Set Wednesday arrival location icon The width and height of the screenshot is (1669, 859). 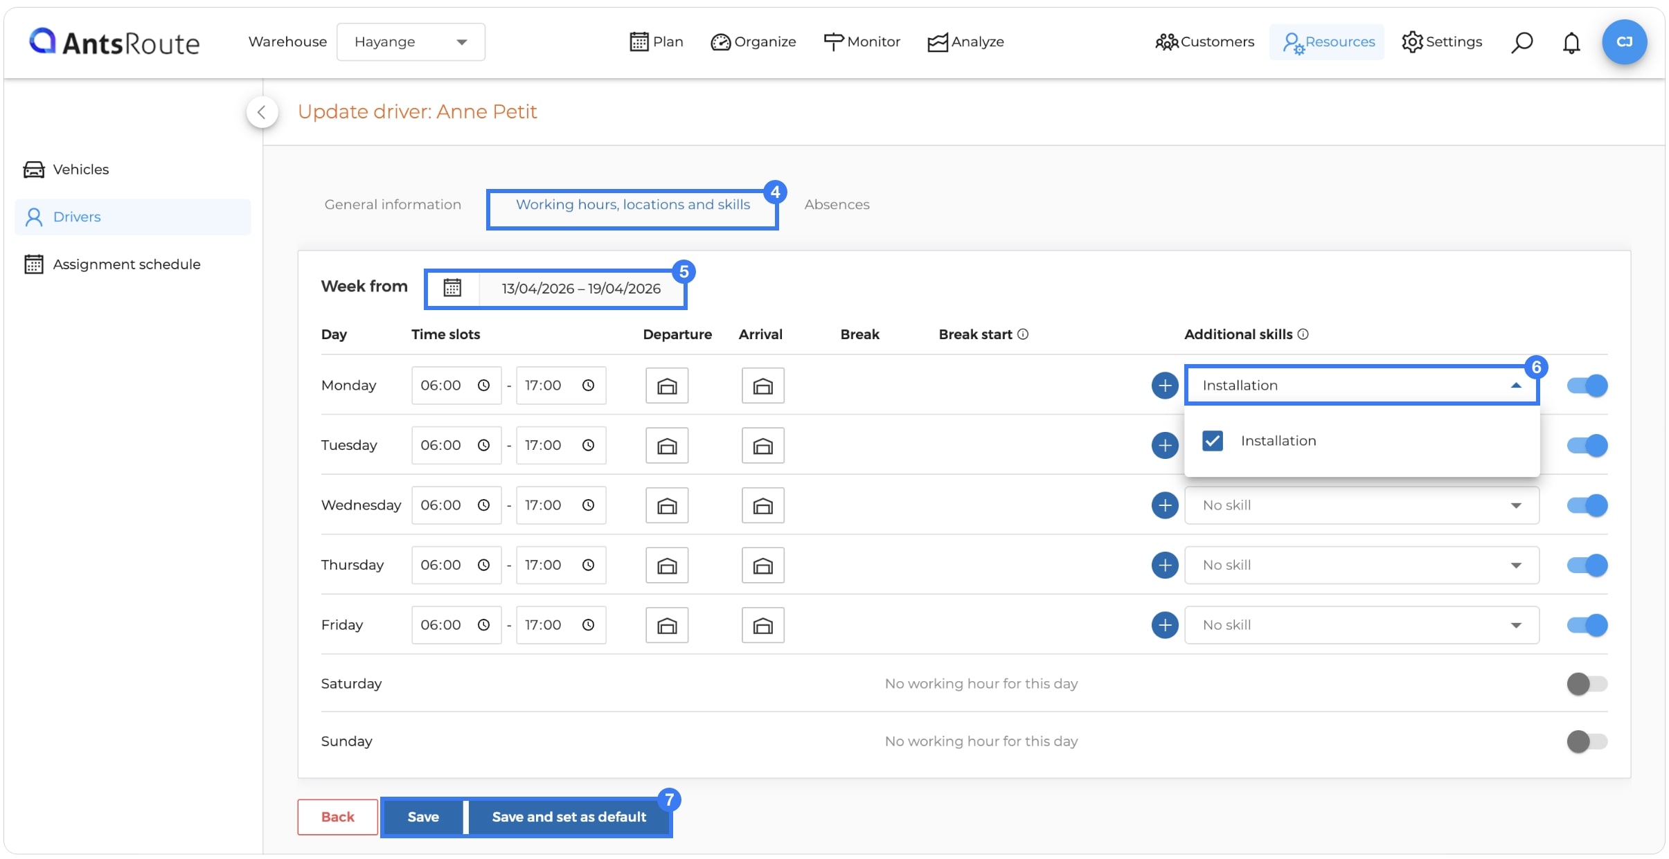click(762, 505)
